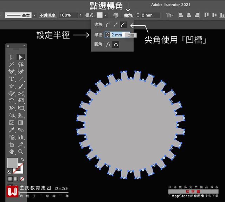Activate the Type tool
The height and width of the screenshot is (202, 225).
point(12,79)
